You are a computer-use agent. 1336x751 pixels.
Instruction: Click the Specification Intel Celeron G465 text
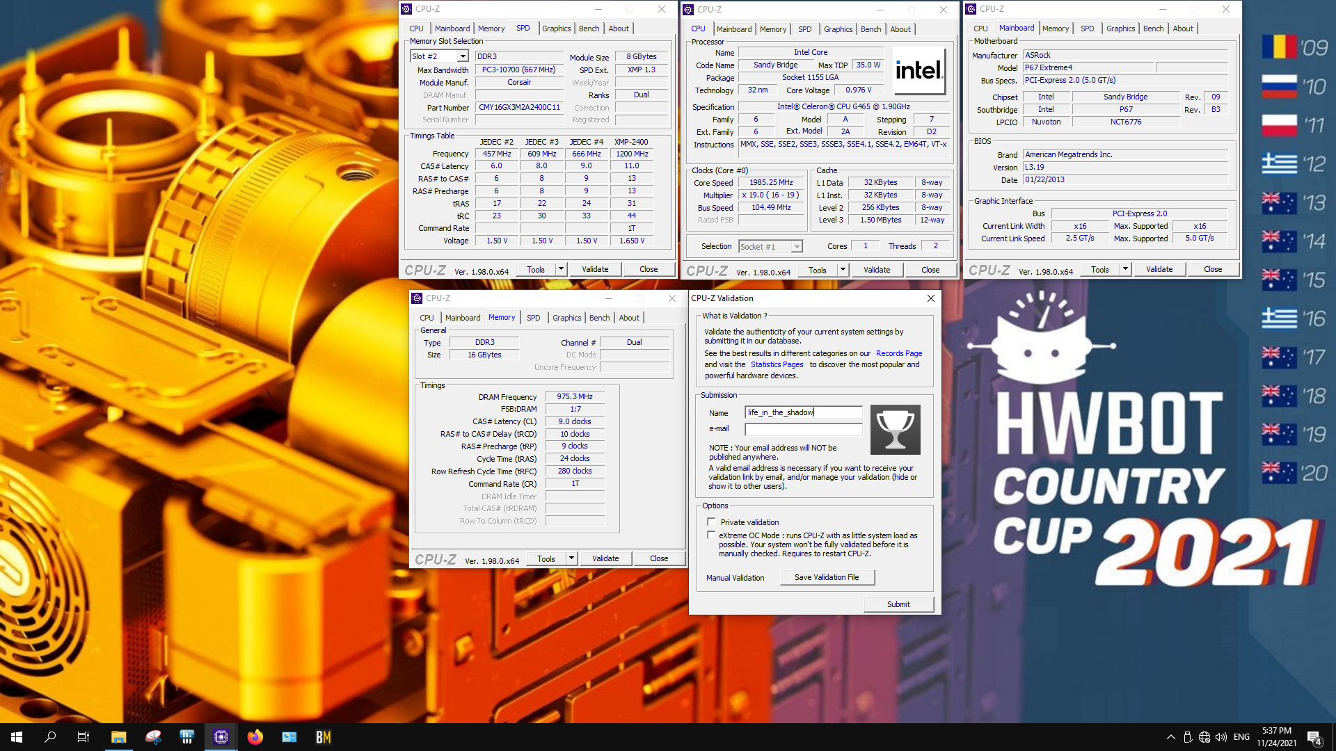coord(843,107)
